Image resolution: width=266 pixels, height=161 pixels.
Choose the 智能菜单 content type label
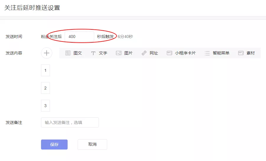(221, 53)
